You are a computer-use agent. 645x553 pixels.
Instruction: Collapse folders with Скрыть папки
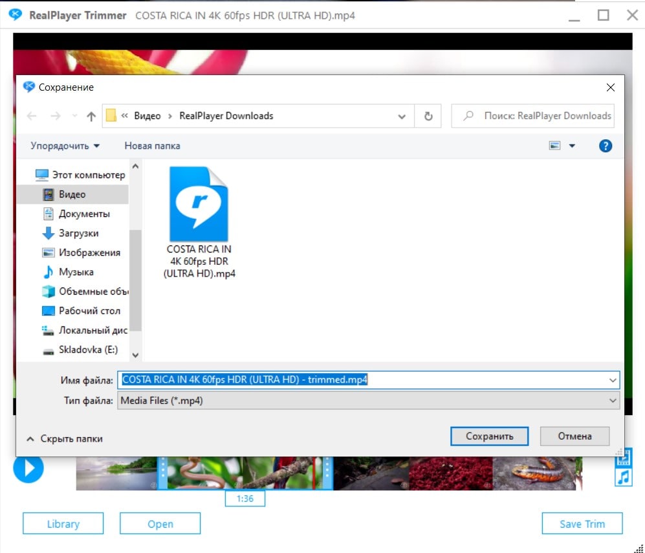(x=64, y=438)
